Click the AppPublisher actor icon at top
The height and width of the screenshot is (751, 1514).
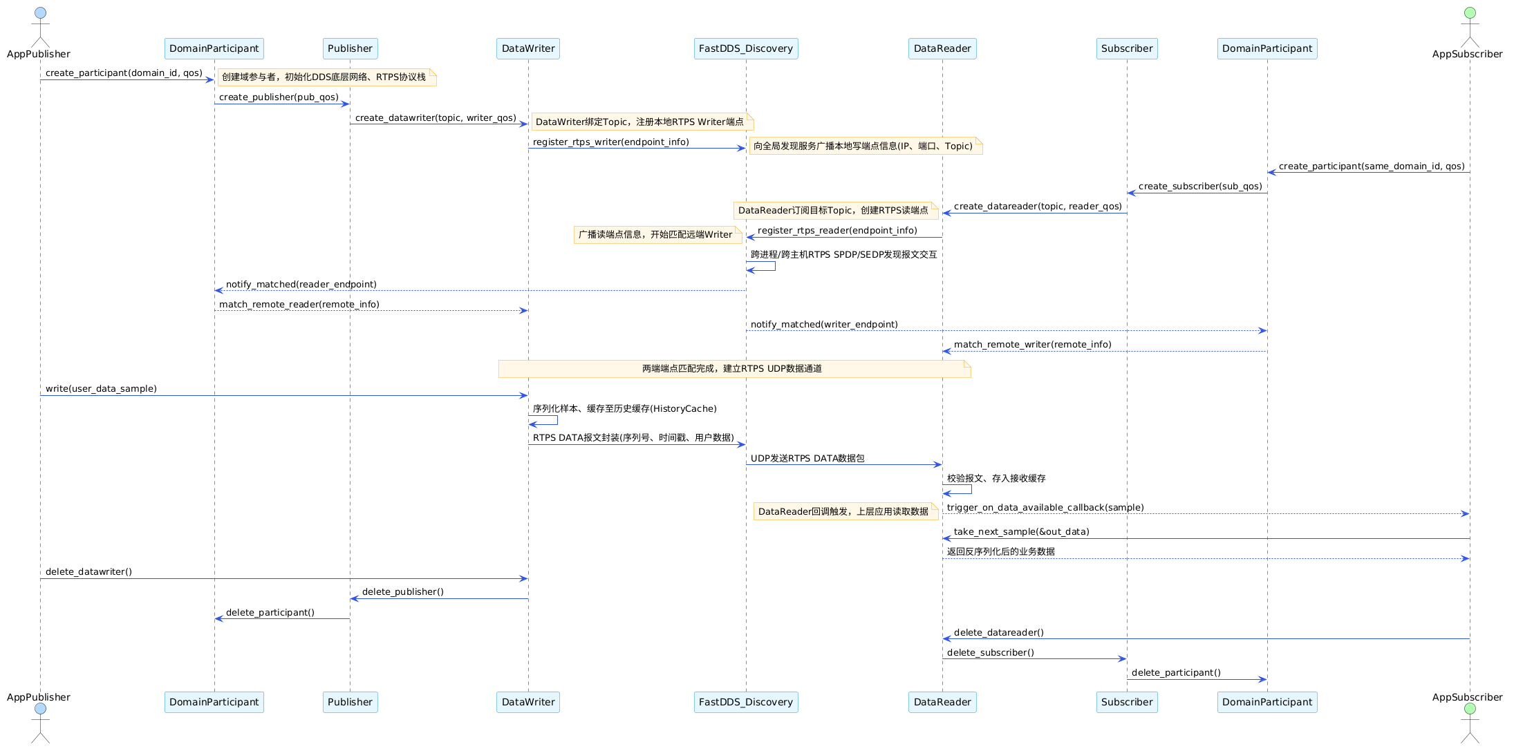tap(40, 26)
